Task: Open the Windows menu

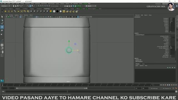Action: click(28, 4)
